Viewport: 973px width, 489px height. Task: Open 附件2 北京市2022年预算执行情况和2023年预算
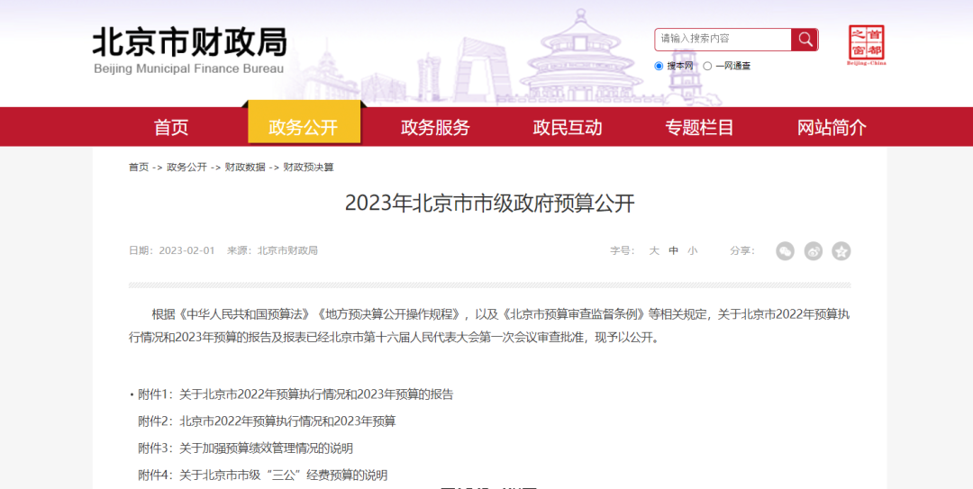click(x=267, y=421)
